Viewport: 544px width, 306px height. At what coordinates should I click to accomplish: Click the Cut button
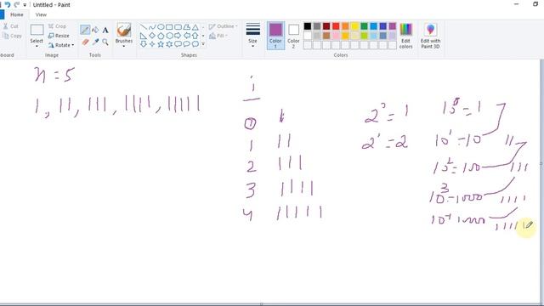click(10, 26)
